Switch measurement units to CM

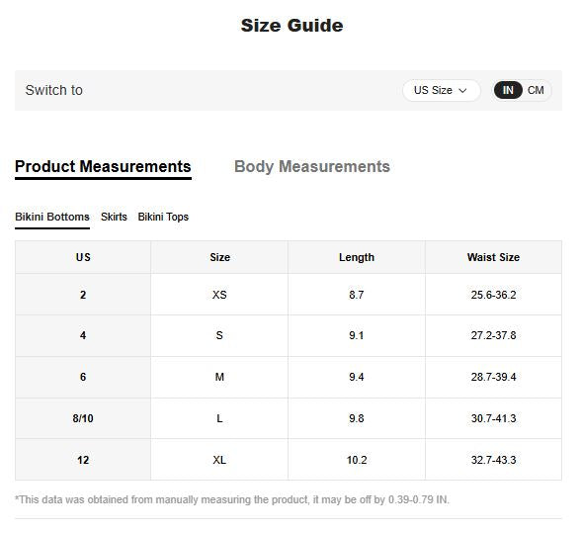536,90
